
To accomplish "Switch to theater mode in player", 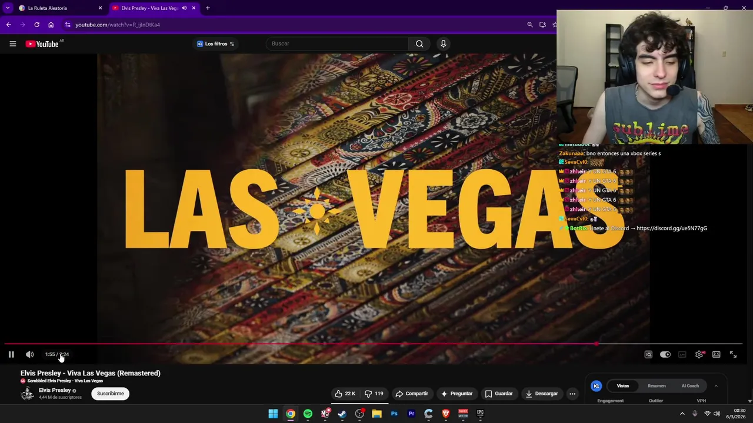I will [x=716, y=354].
